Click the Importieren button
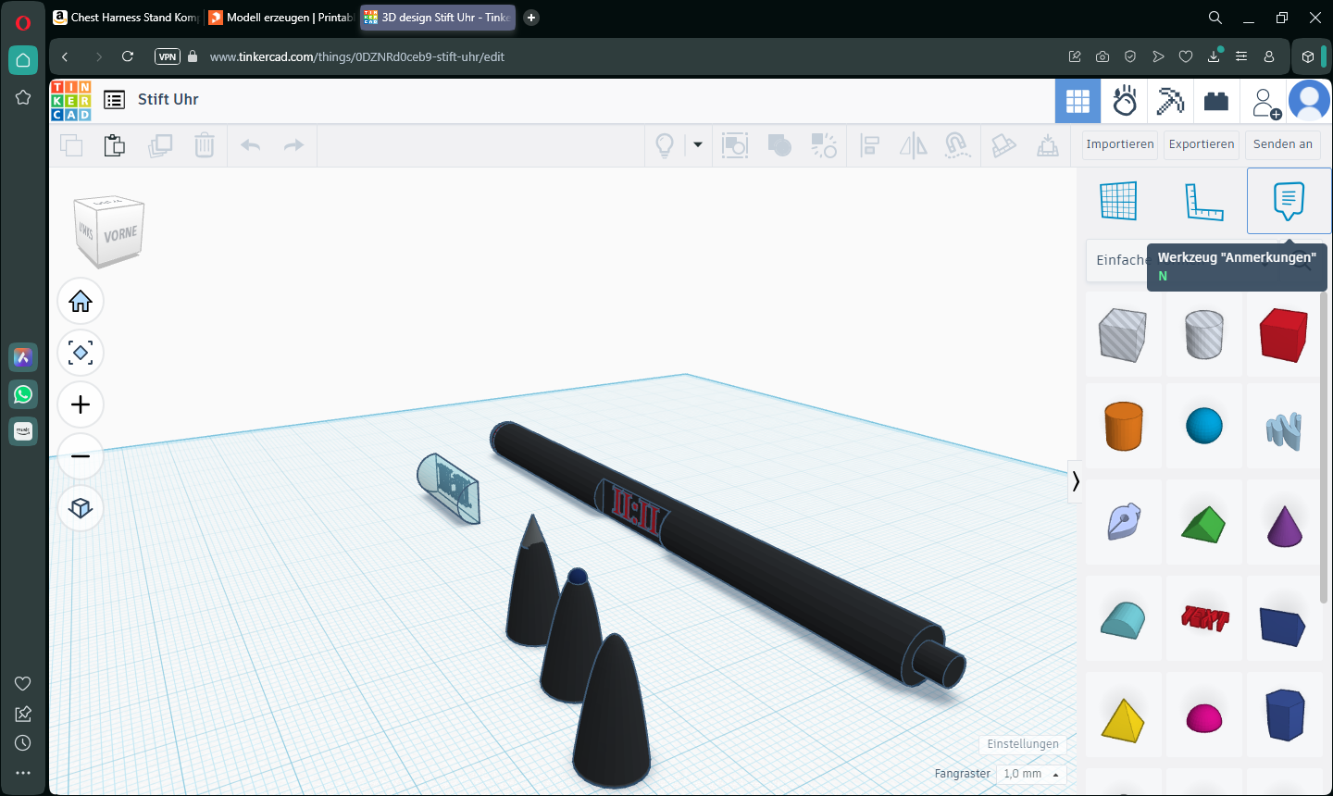This screenshot has height=796, width=1333. (1120, 144)
